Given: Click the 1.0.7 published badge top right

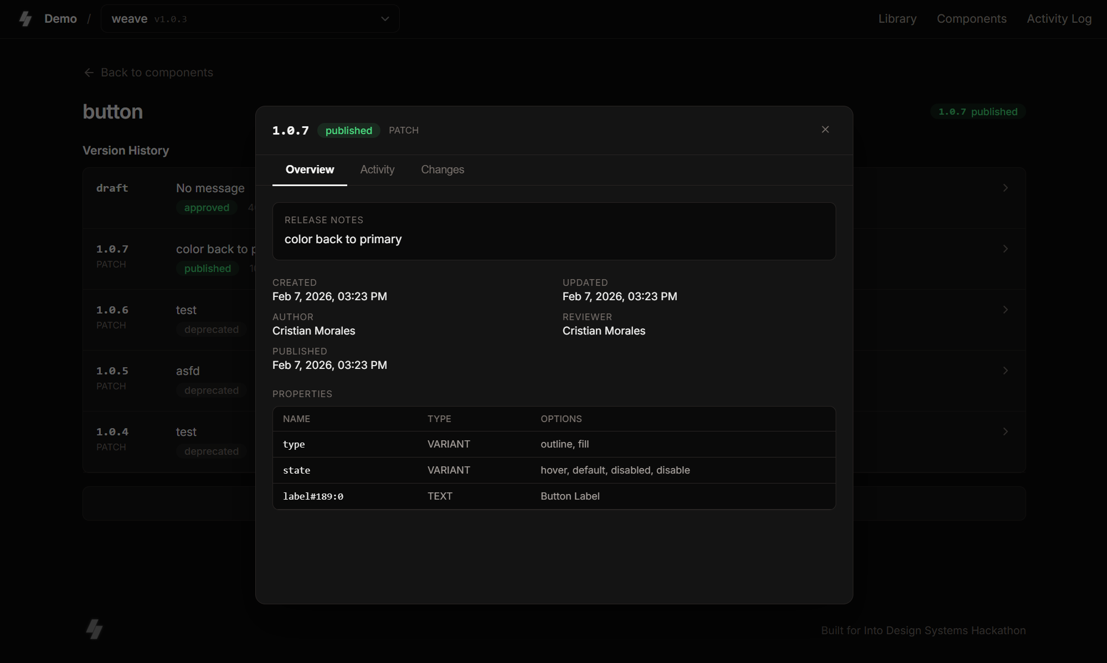Looking at the screenshot, I should point(978,112).
